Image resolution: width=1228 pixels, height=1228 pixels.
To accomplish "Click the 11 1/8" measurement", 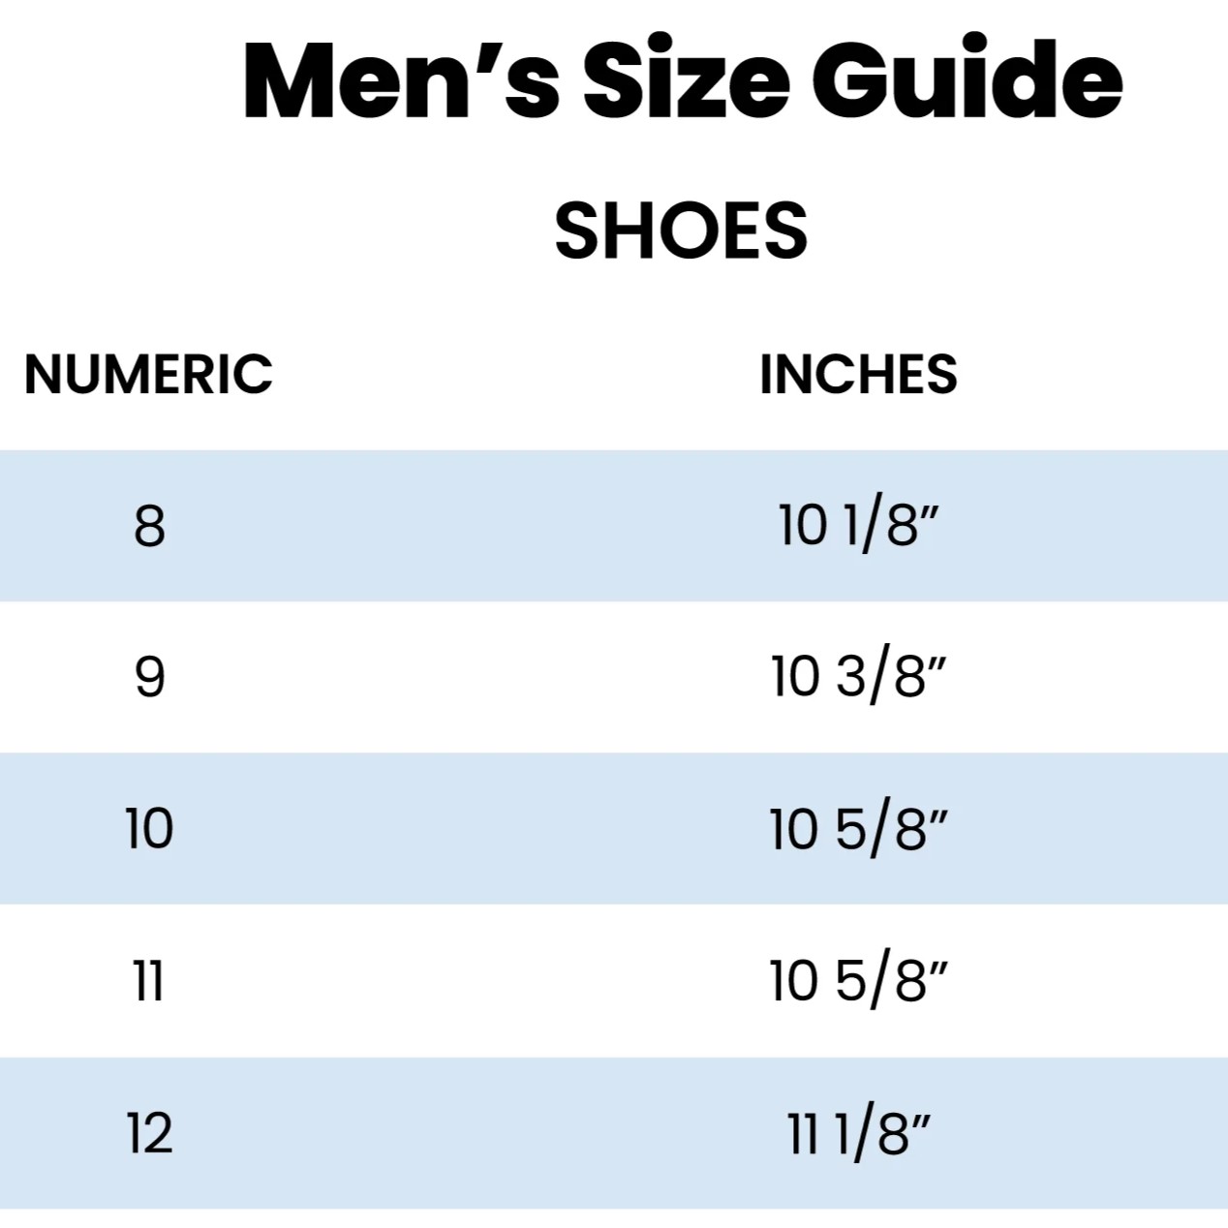I will point(858,1132).
